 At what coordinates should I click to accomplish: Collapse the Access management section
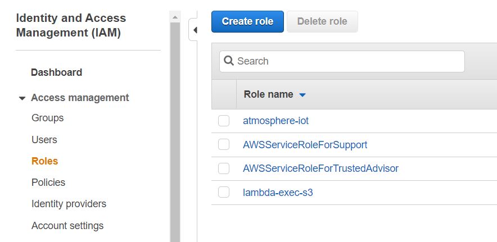pos(22,98)
